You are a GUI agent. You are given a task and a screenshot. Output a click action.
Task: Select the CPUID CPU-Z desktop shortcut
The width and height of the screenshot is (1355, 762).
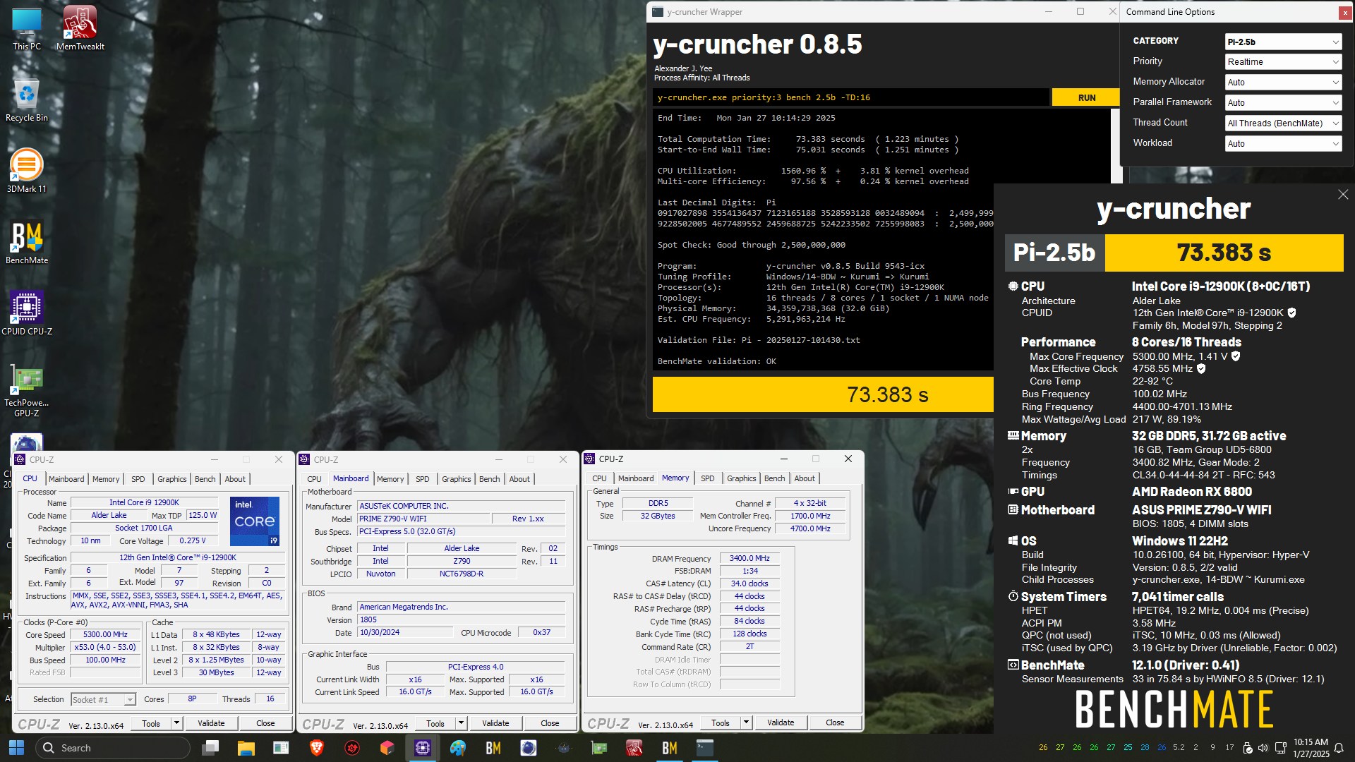(27, 313)
